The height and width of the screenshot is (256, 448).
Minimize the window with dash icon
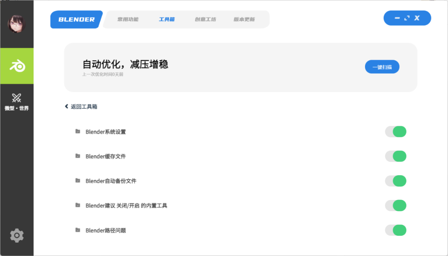(397, 18)
